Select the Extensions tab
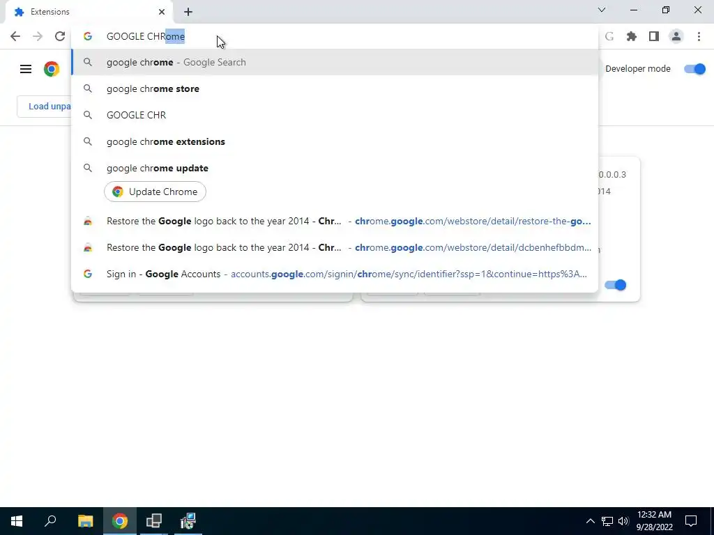This screenshot has width=714, height=535. (89, 13)
